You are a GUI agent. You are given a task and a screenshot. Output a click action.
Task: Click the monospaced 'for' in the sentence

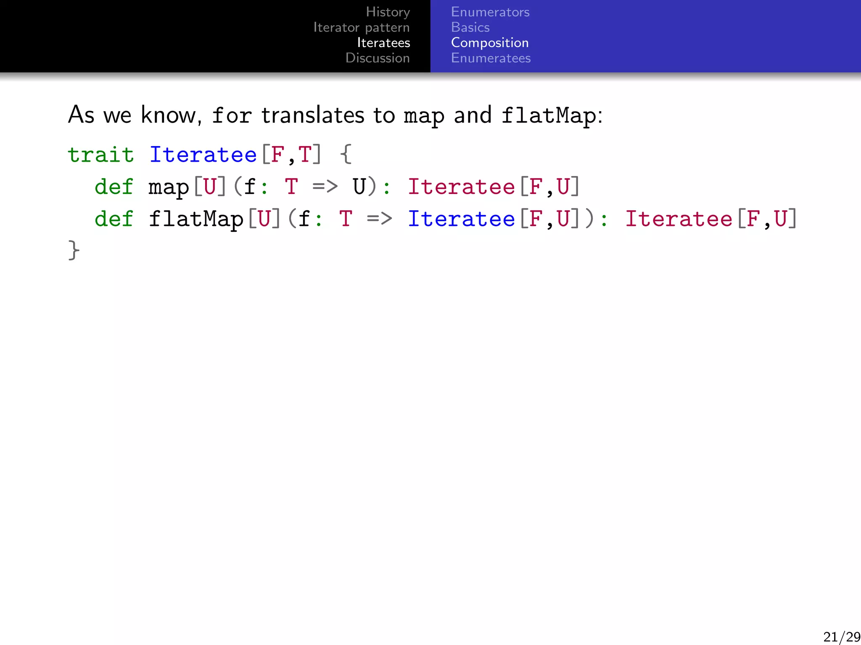(232, 115)
